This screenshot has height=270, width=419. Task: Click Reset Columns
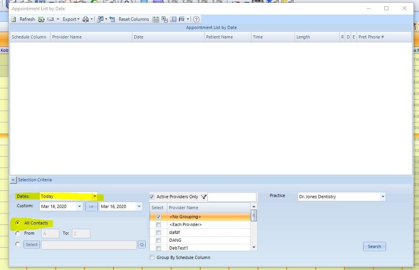click(x=134, y=19)
